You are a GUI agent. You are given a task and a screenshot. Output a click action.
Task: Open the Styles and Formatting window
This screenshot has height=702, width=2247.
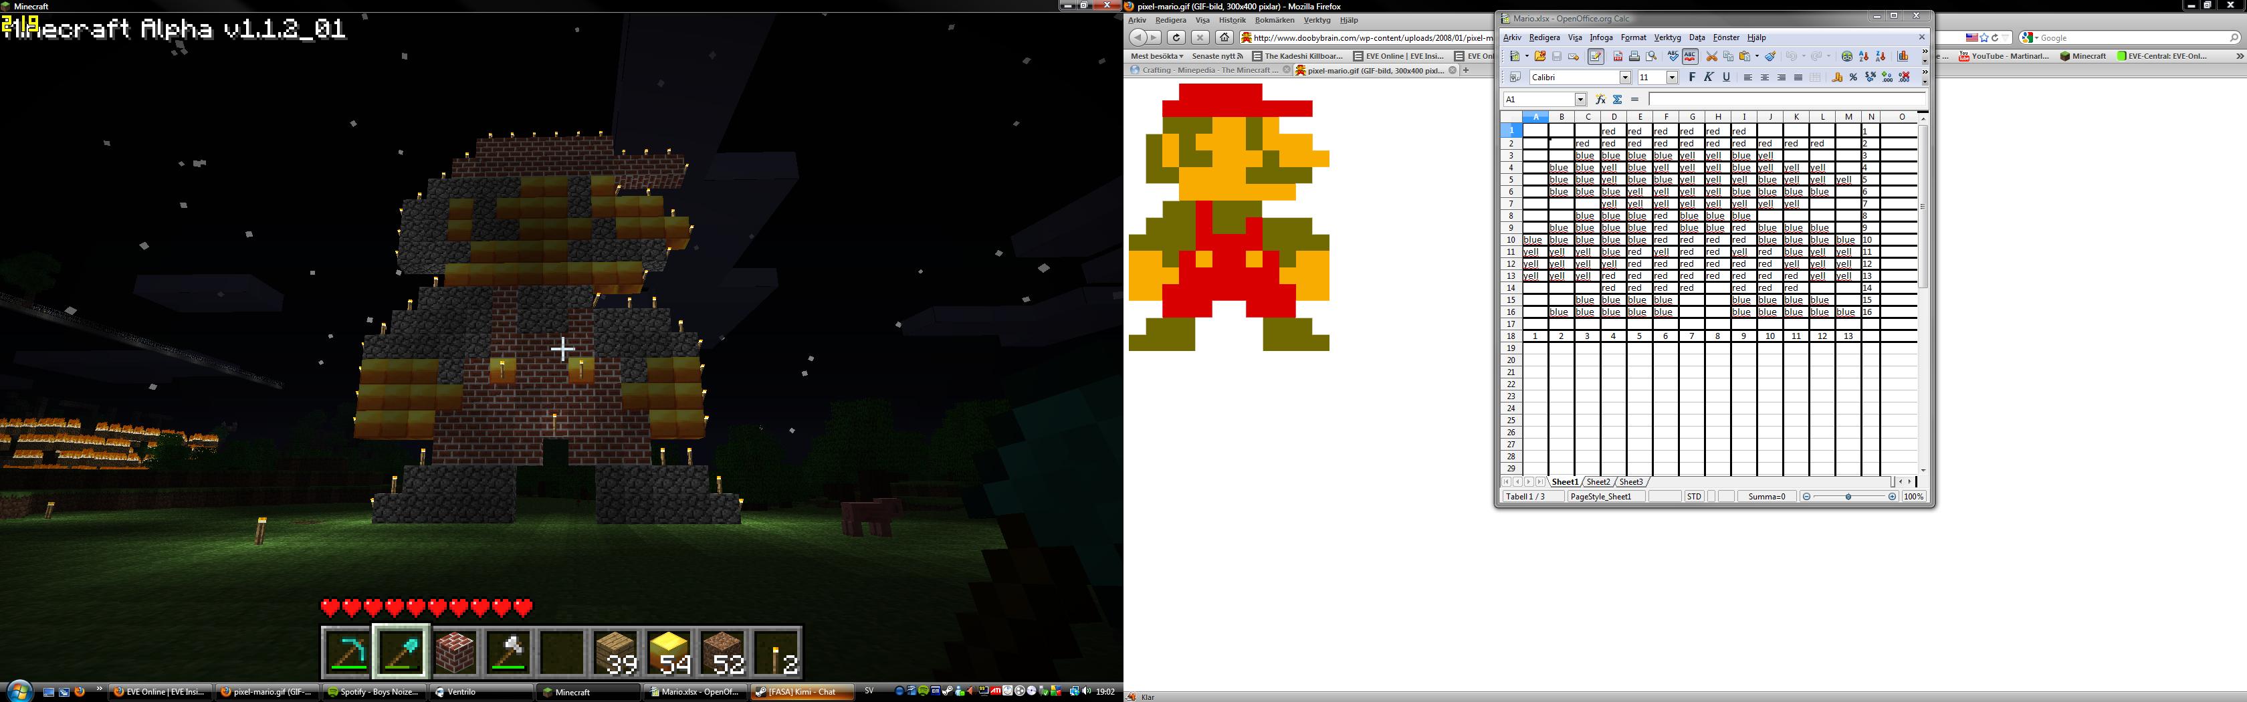[x=1515, y=78]
